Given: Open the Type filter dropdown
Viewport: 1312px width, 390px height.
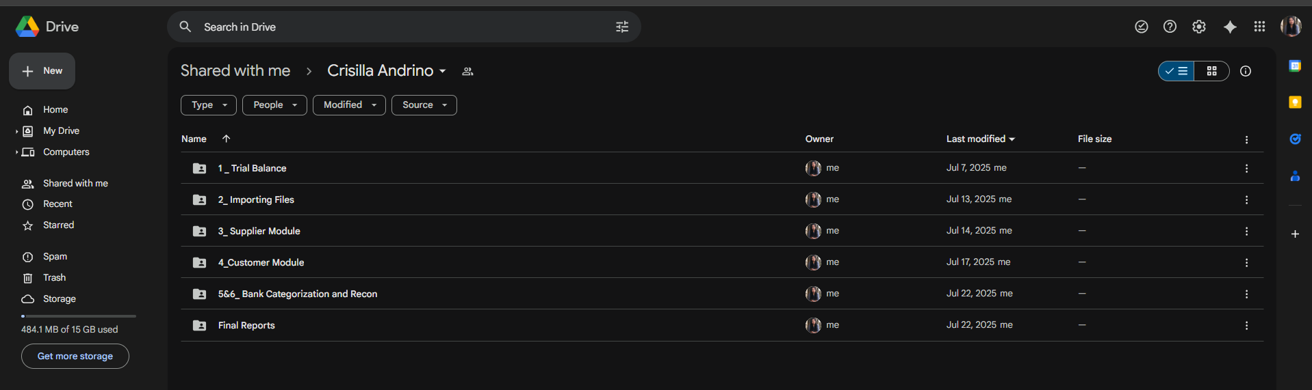Looking at the screenshot, I should (x=209, y=105).
